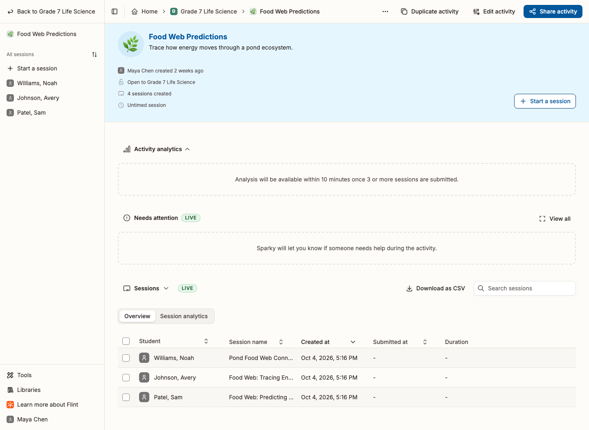Click Pond Food Web Conn... session name
The width and height of the screenshot is (589, 430).
261,358
